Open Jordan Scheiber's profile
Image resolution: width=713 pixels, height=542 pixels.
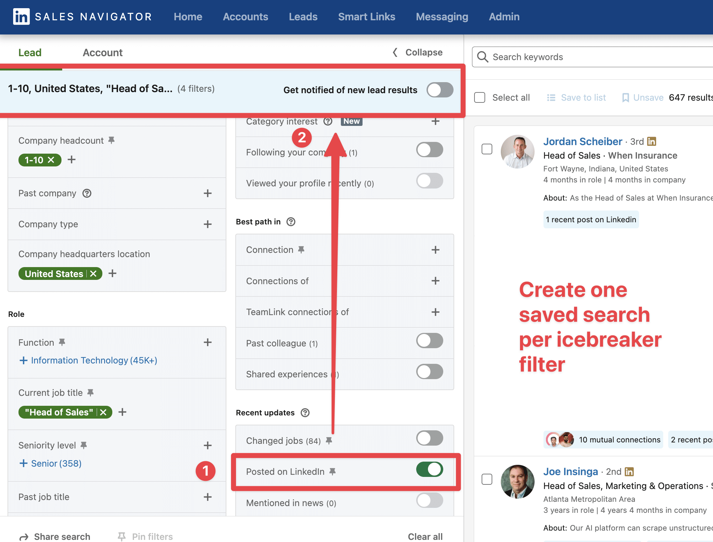point(583,141)
